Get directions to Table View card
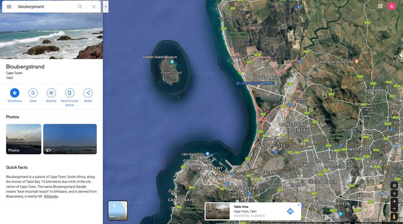The height and width of the screenshot is (224, 403). tap(290, 211)
